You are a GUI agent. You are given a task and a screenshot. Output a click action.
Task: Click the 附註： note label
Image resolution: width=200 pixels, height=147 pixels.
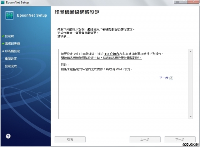pos(65,65)
